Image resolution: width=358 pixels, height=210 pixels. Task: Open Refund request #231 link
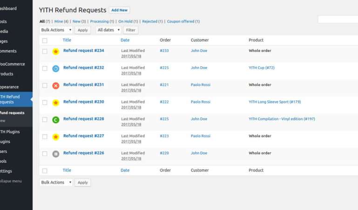pyautogui.click(x=83, y=85)
